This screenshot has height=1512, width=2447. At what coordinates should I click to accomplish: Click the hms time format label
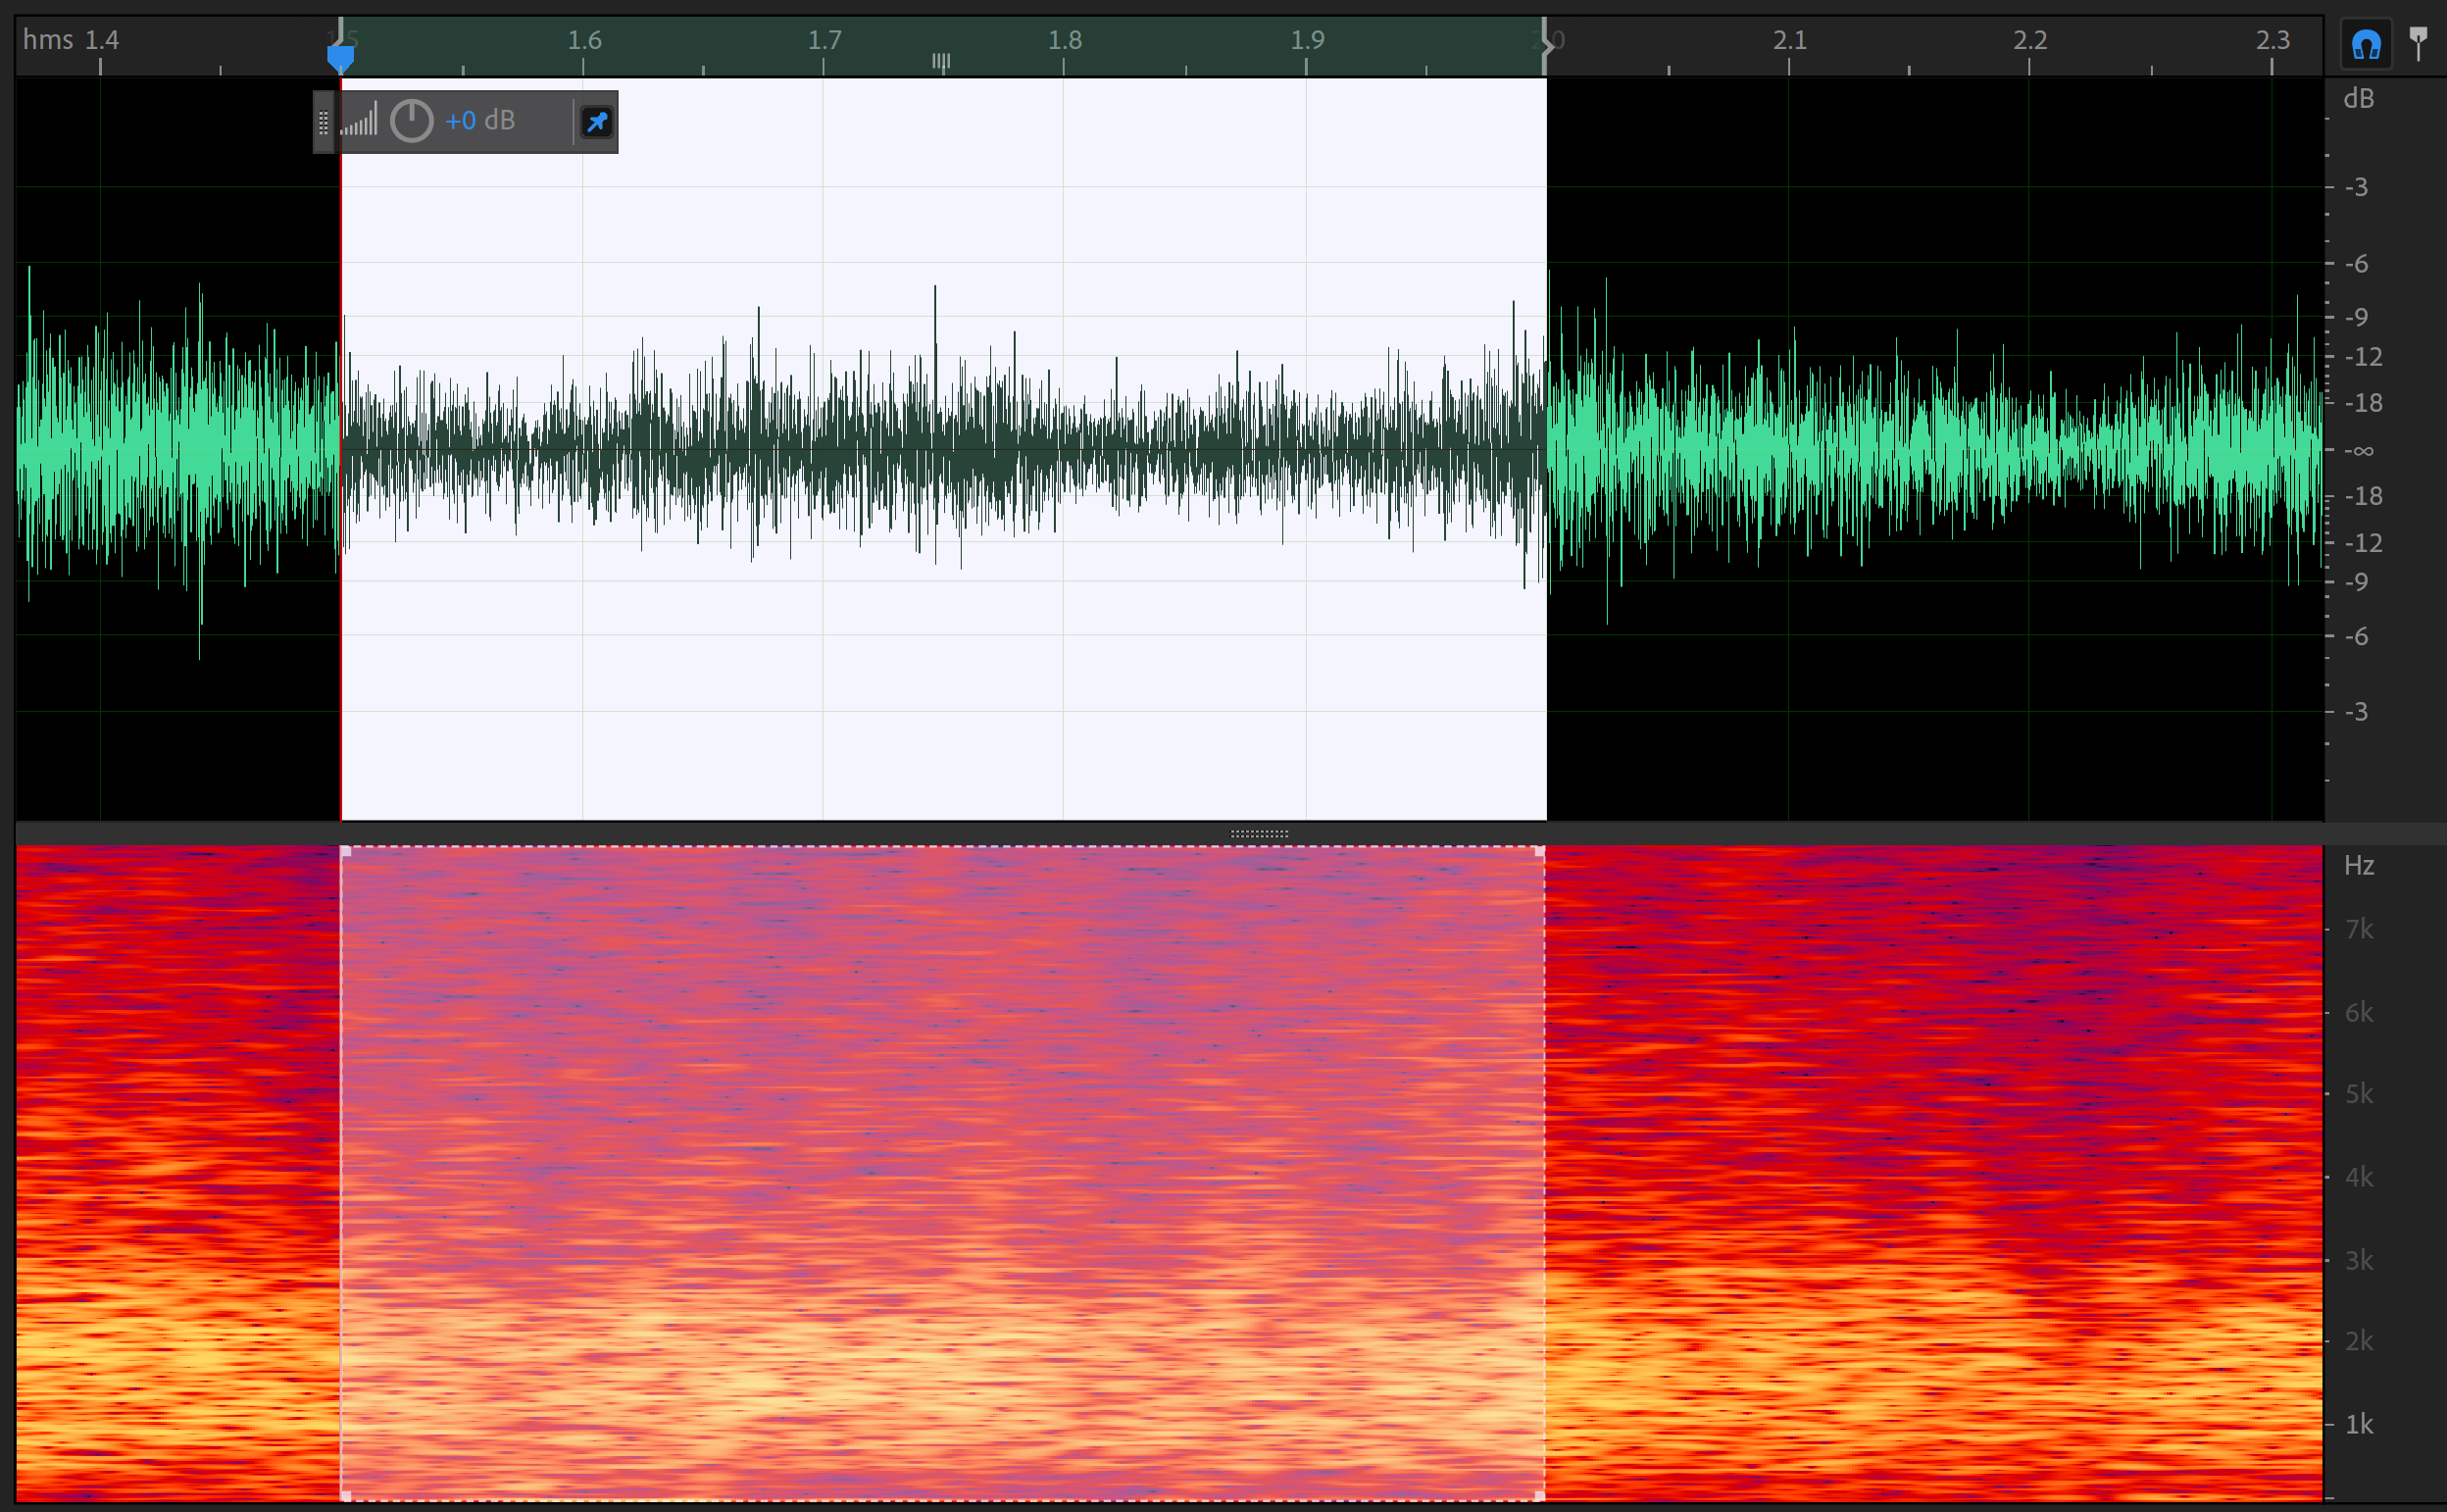[47, 40]
